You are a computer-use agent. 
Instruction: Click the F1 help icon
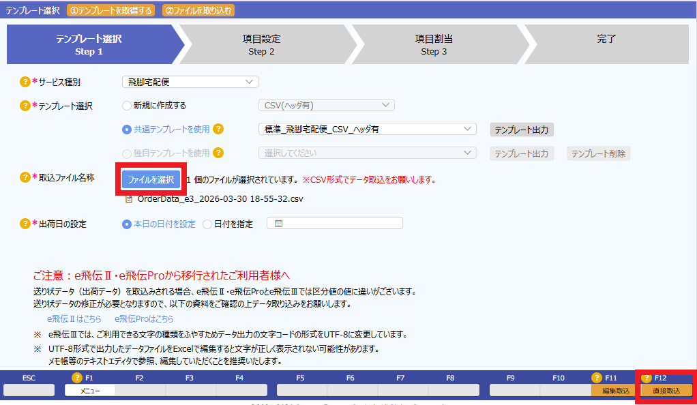tap(76, 378)
